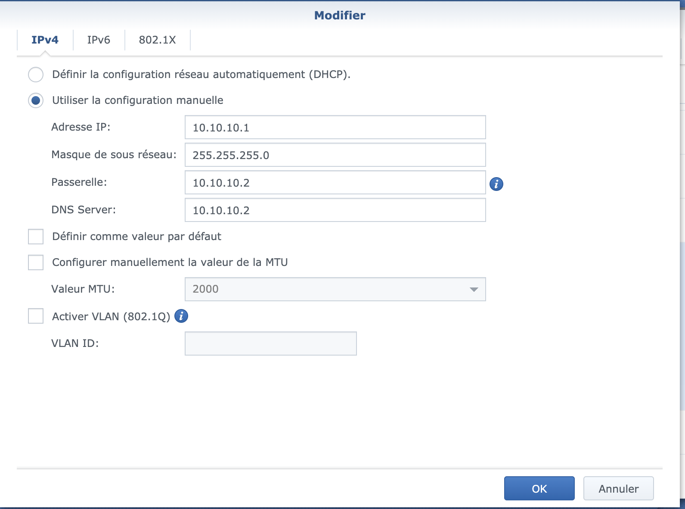Viewport: 685px width, 509px height.
Task: Switch to the IPv4 tab
Action: 45,40
